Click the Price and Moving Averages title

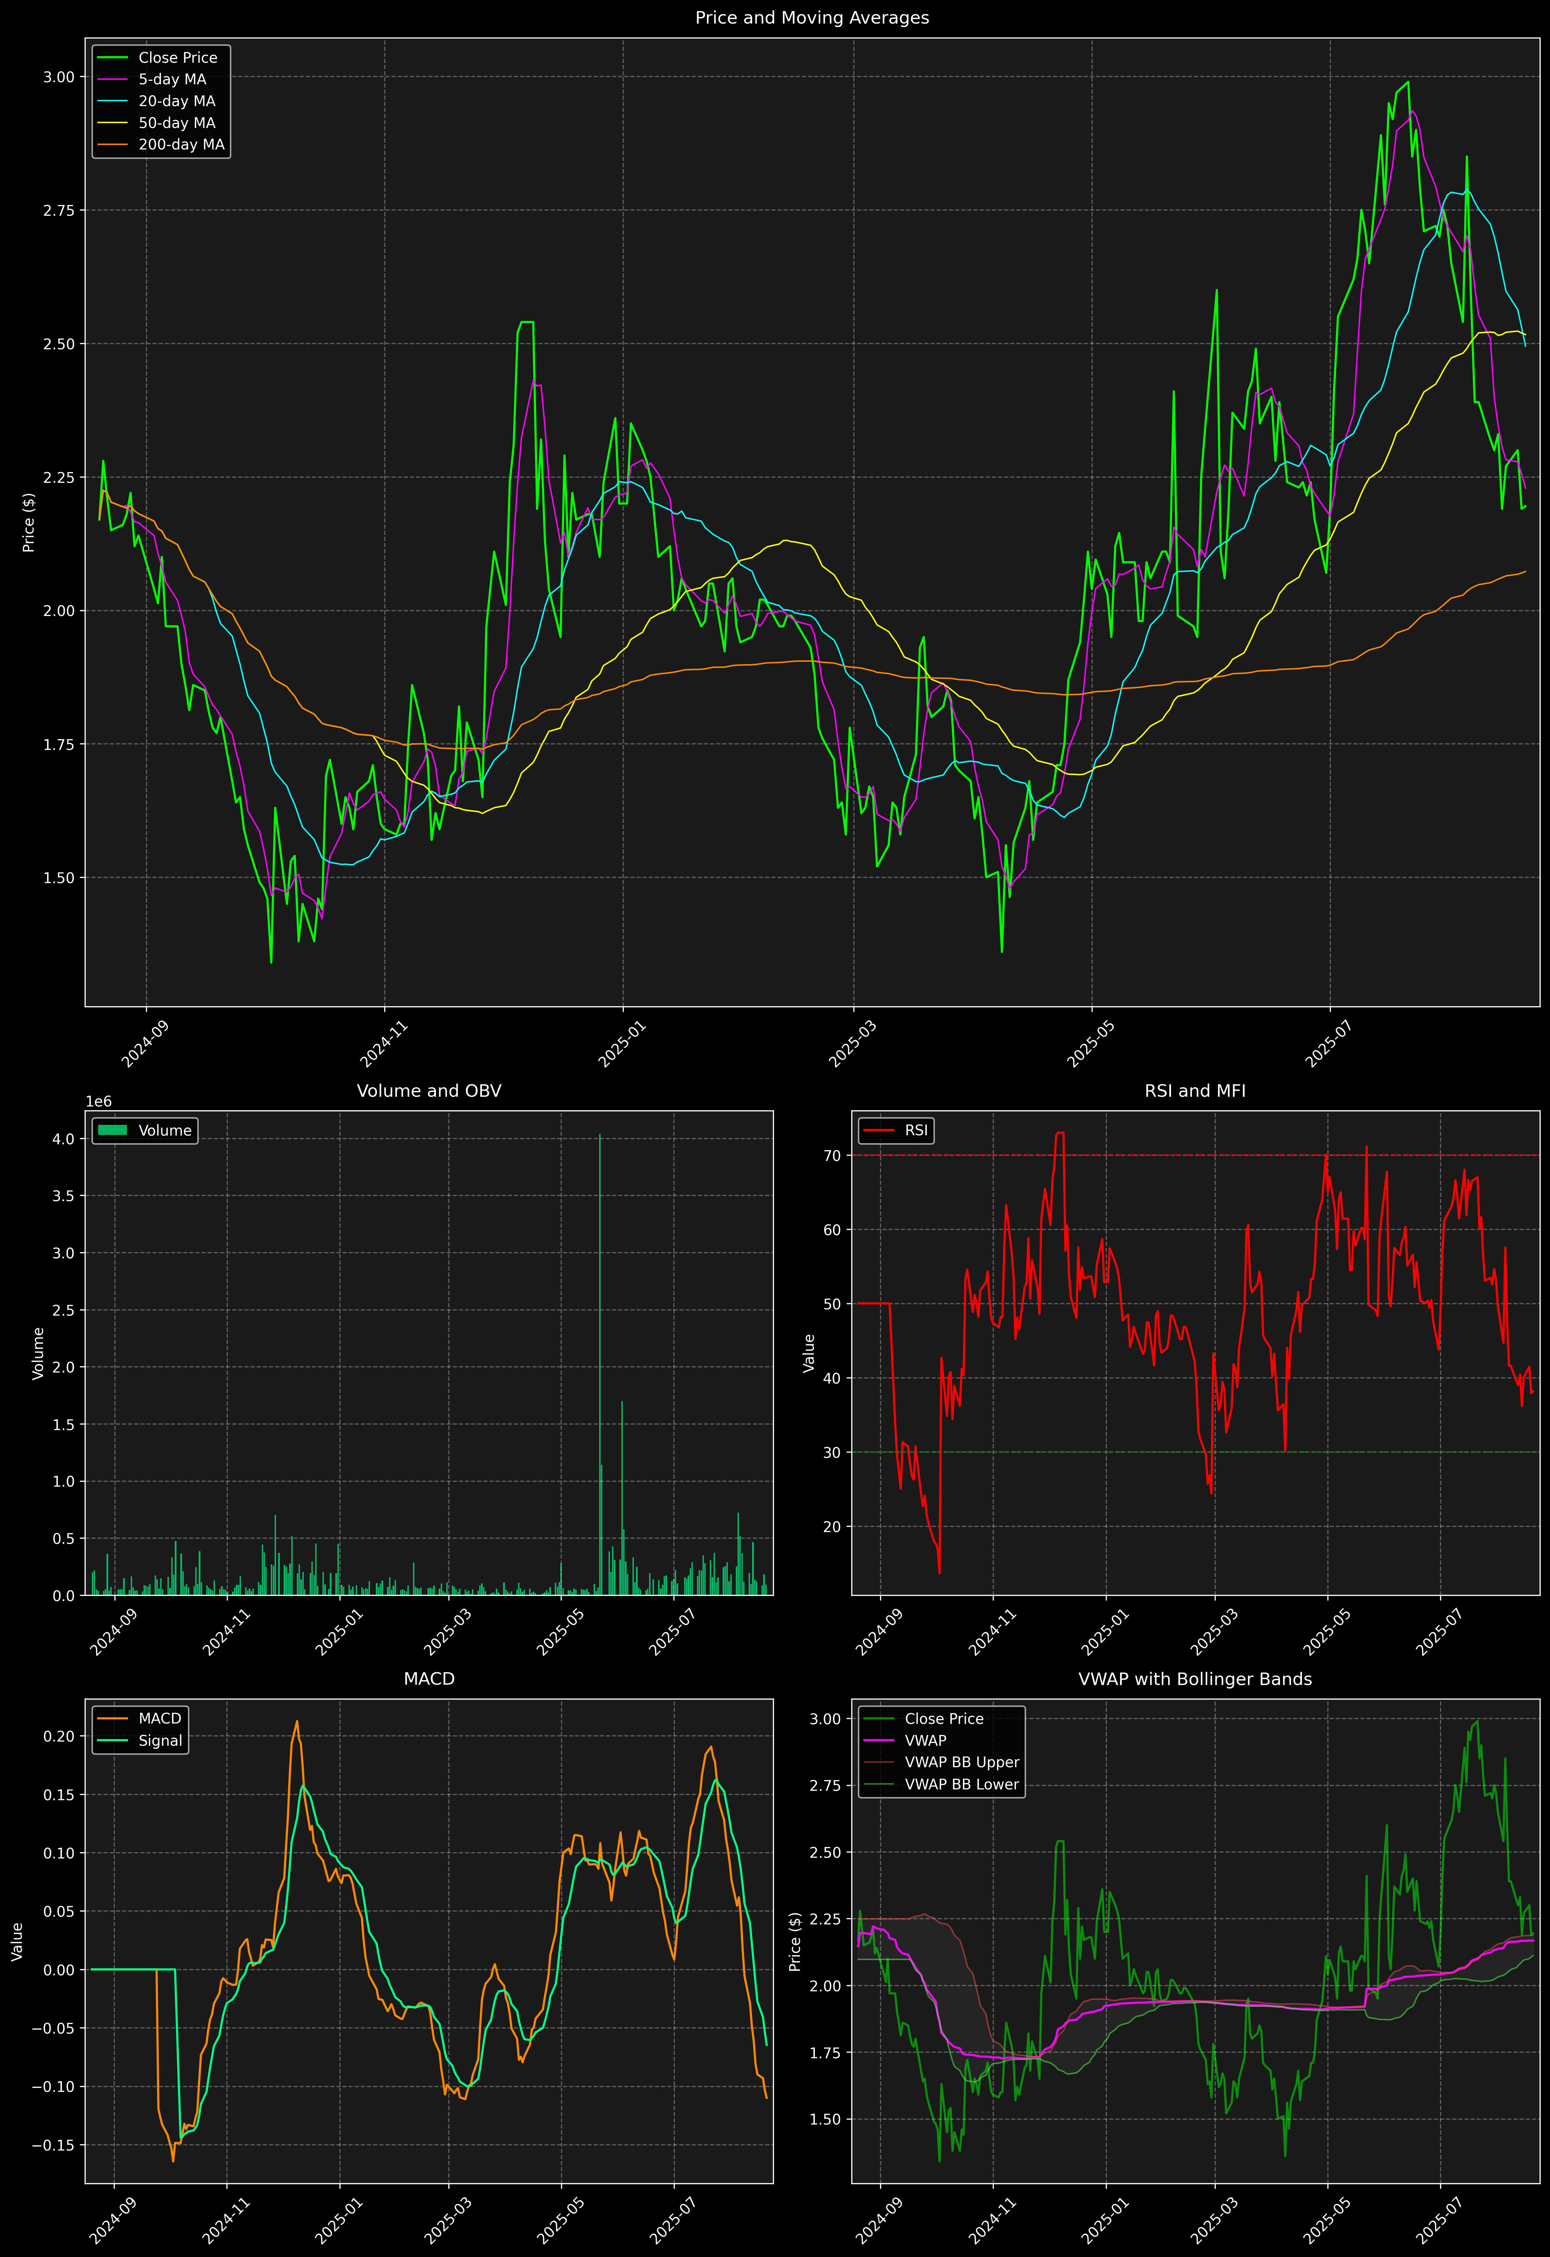pos(812,17)
